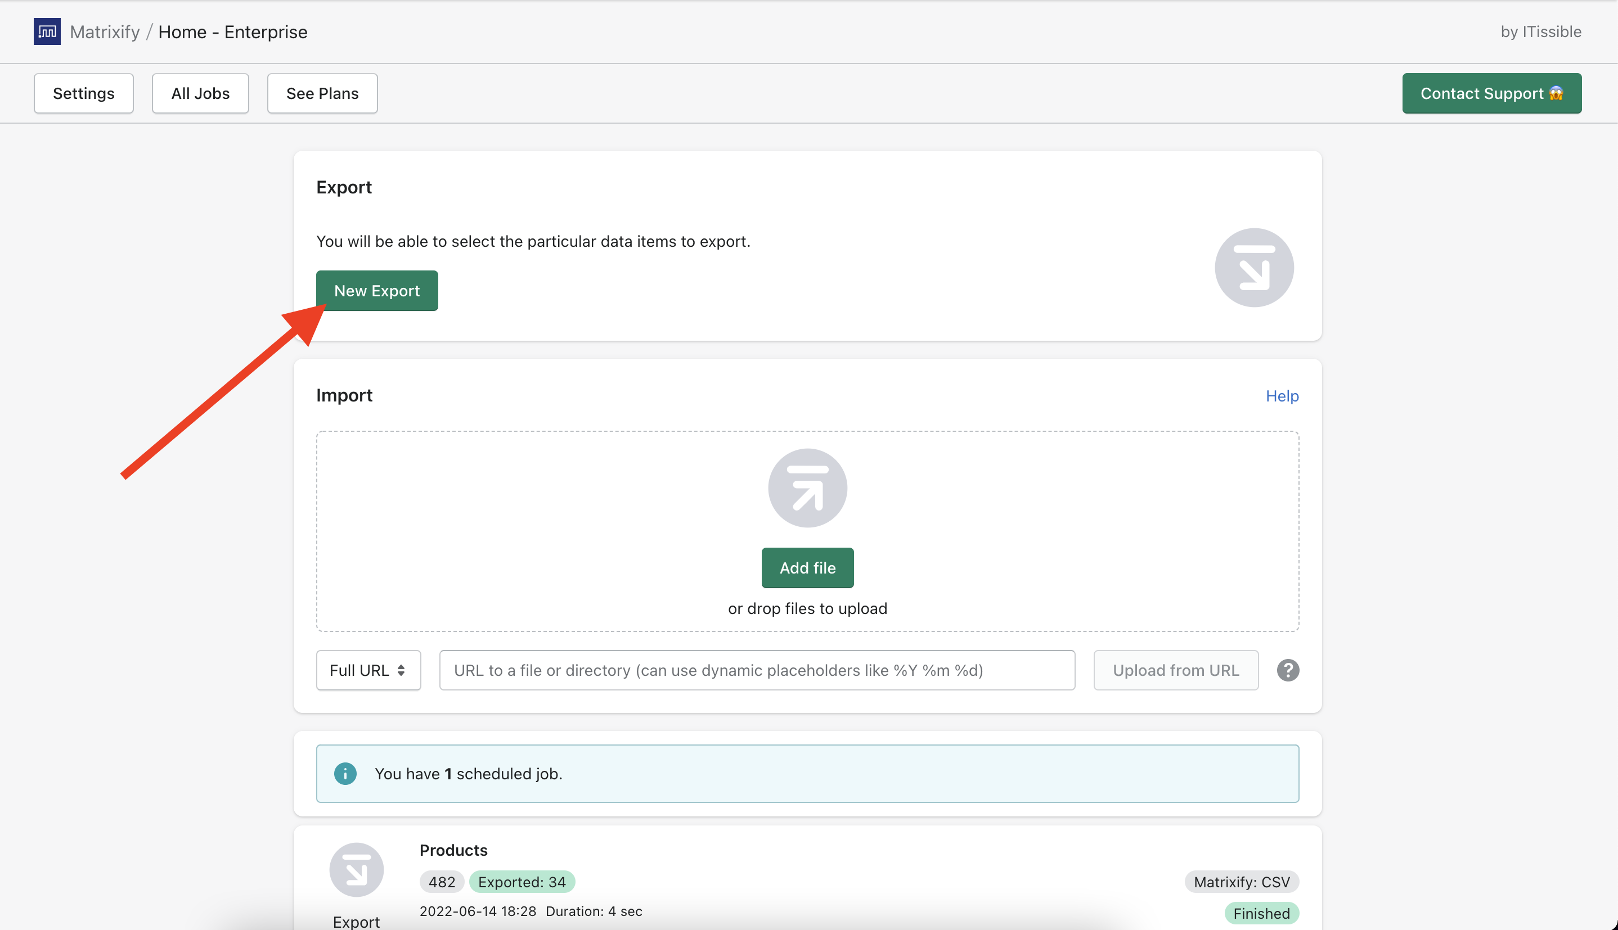Viewport: 1618px width, 930px height.
Task: Click the Matrixify breadcrumb text
Action: (x=105, y=32)
